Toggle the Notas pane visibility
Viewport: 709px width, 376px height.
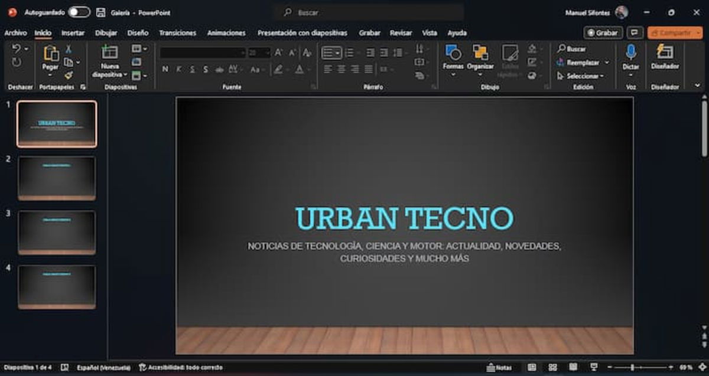coord(499,367)
